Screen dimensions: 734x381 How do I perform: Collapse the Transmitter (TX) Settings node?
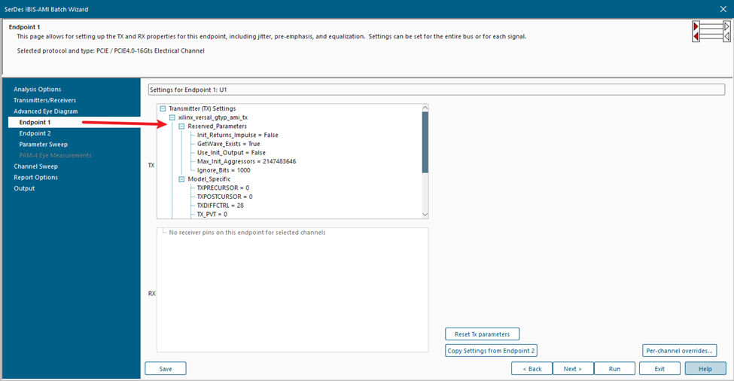click(163, 108)
